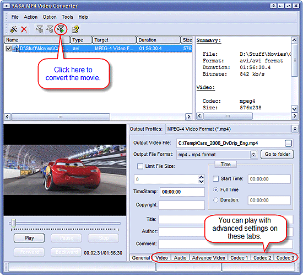The image size is (303, 275).
Task: Click the Pause button
Action: tap(66, 238)
